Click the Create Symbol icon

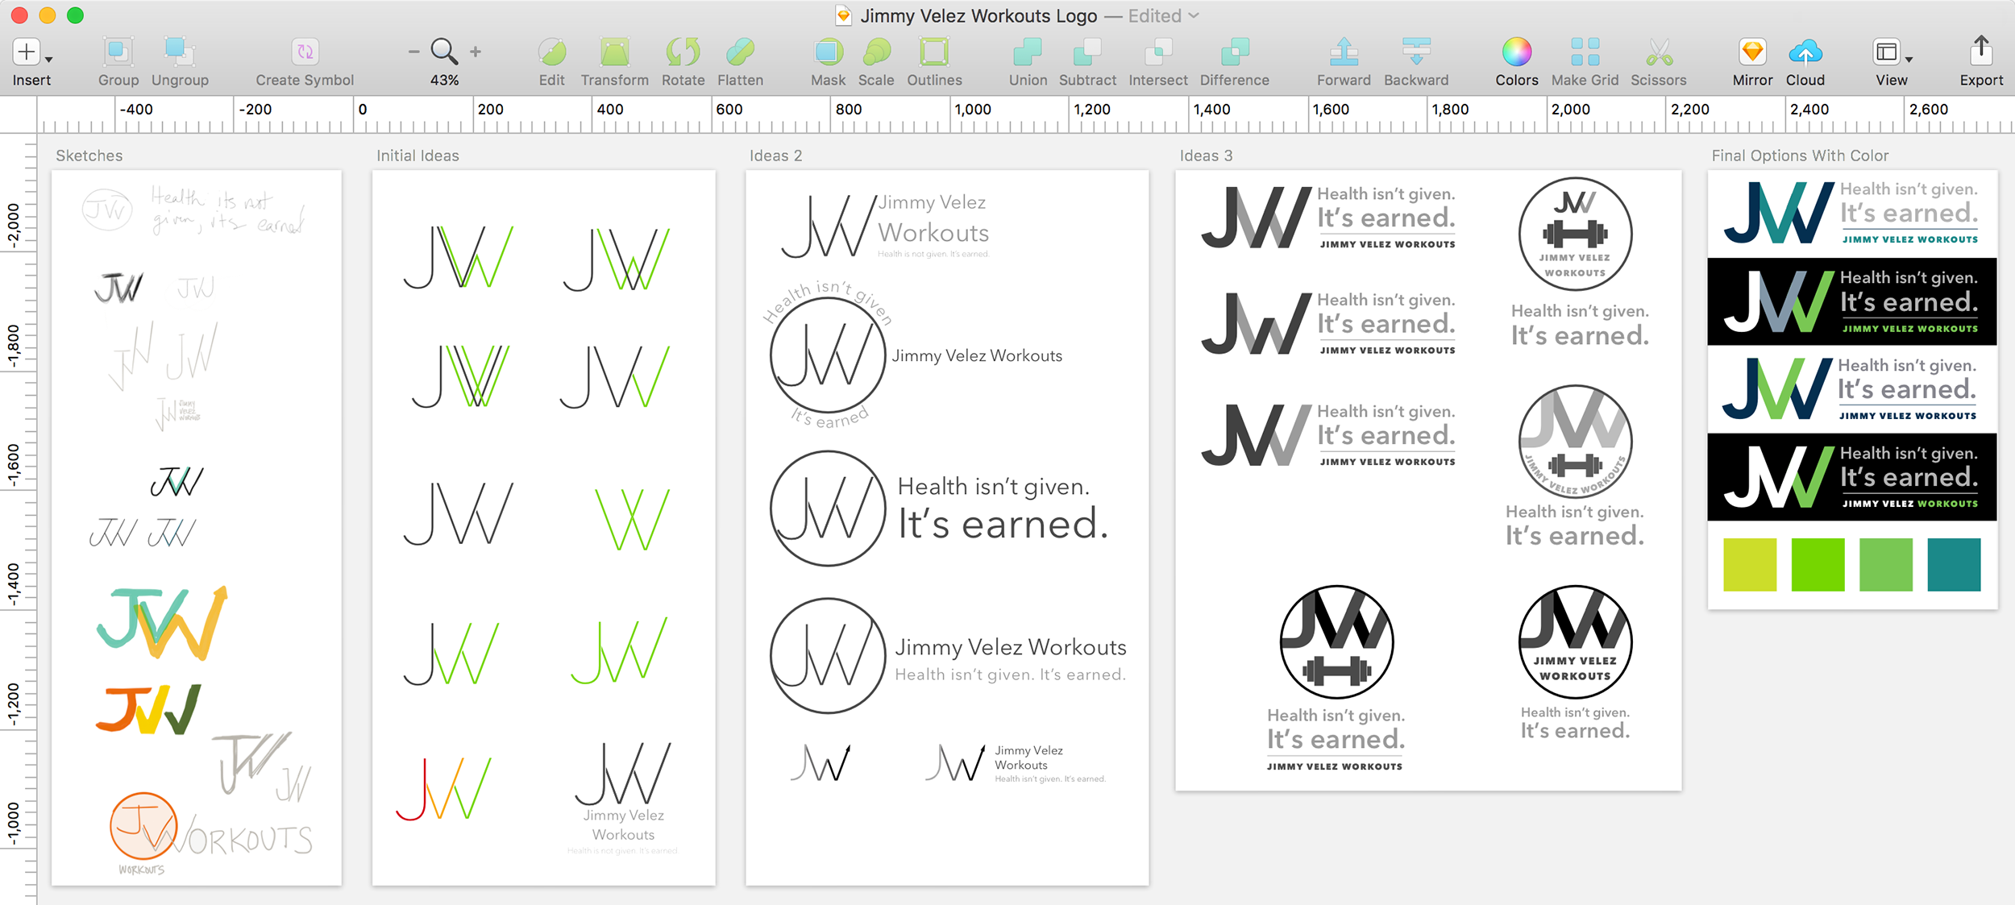click(305, 53)
